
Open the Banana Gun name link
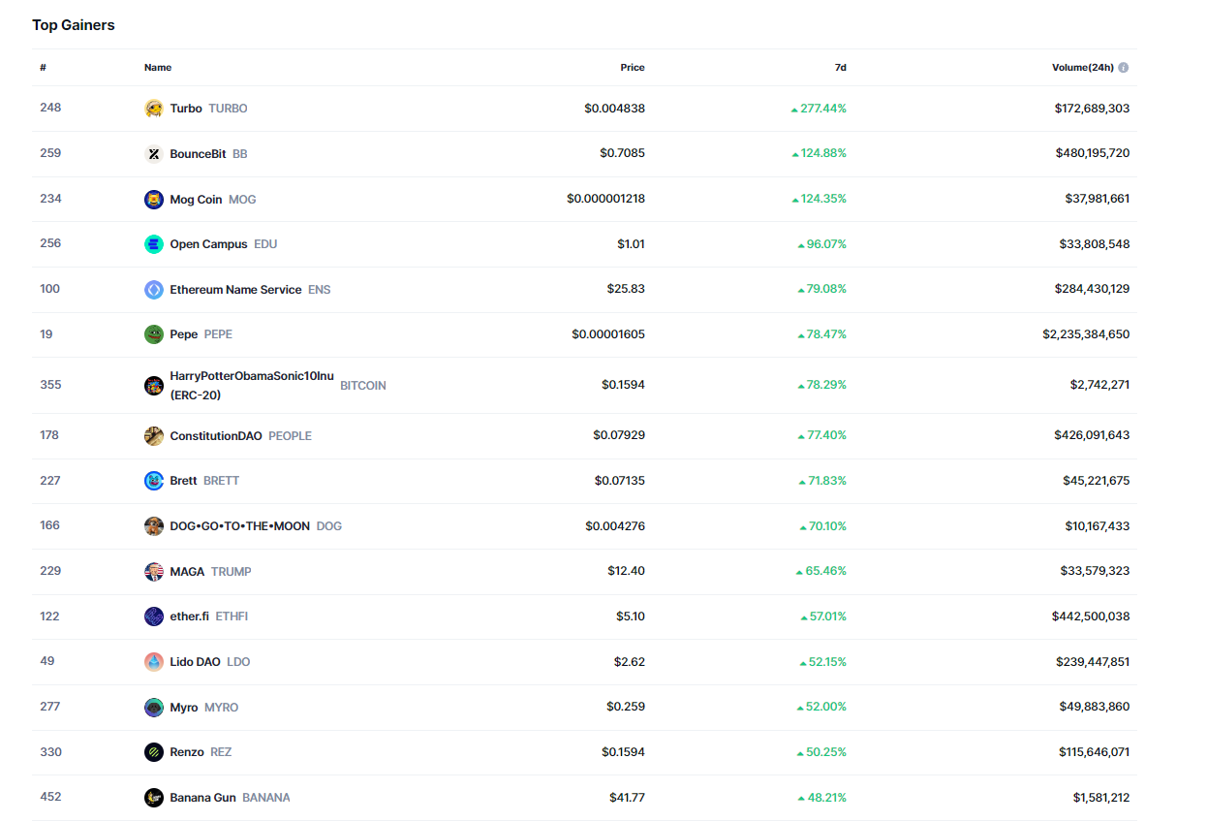point(202,798)
